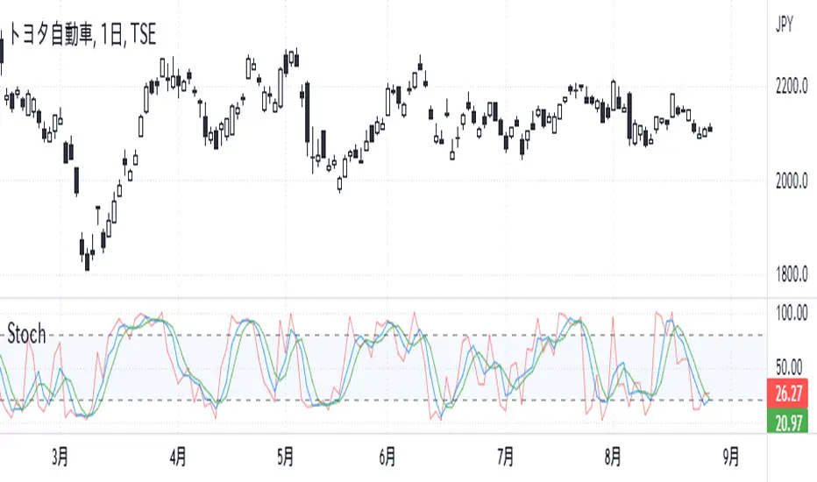Click the 100.00 stochastic scale label
Screen dimensions: 817x482
(x=792, y=314)
